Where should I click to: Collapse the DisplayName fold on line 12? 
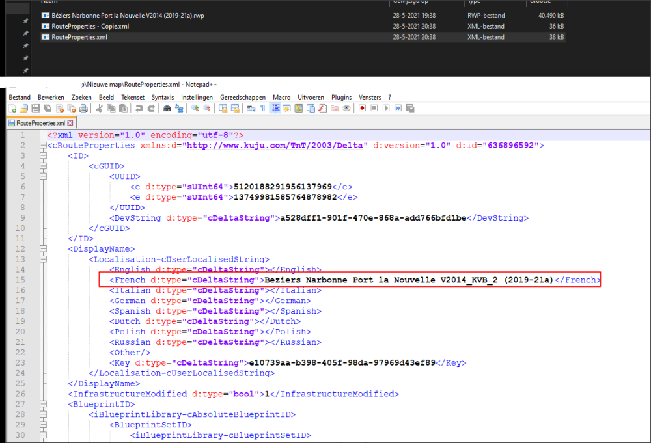(44, 249)
